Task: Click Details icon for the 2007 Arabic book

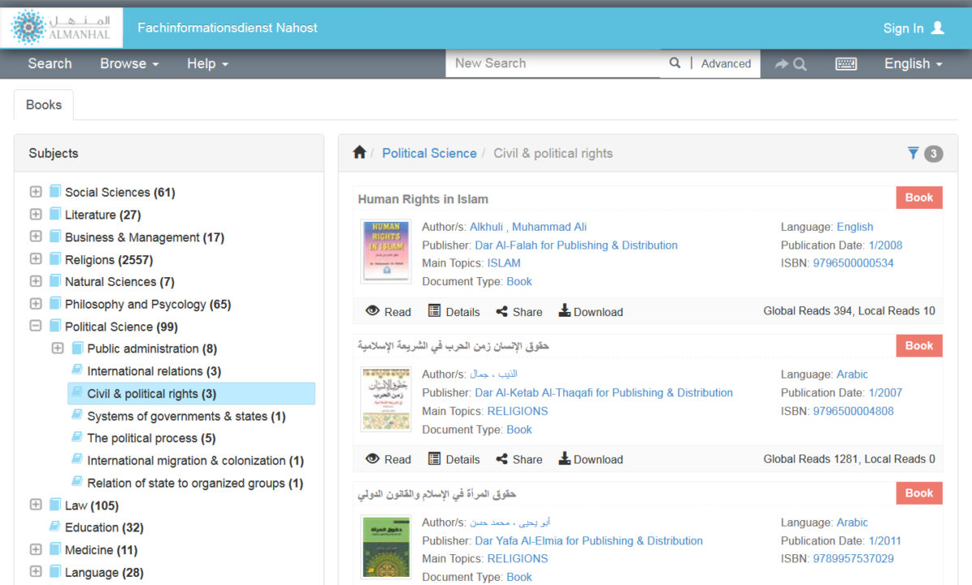Action: 434,459
